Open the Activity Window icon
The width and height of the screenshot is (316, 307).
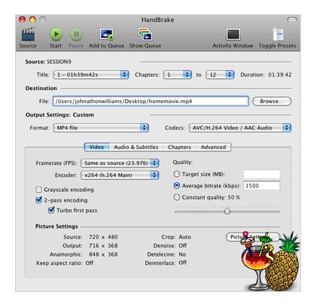pos(233,35)
